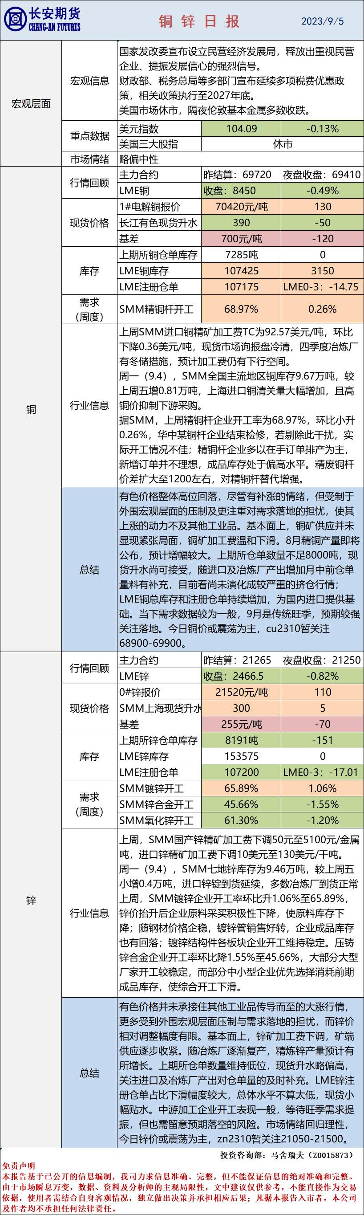The width and height of the screenshot is (364, 1215).
Task: Select 长江有色现货升水 value 390
Action: (242, 223)
